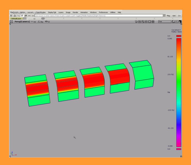Toggle Crv snap button
This screenshot has width=191, height=165.
coord(179,16)
